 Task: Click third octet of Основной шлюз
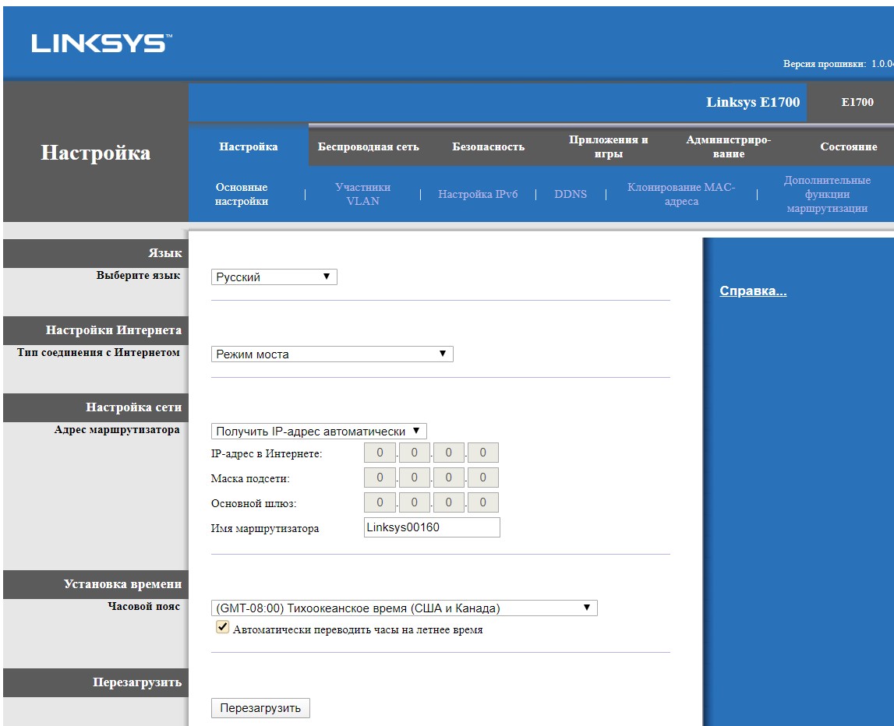[x=448, y=502]
